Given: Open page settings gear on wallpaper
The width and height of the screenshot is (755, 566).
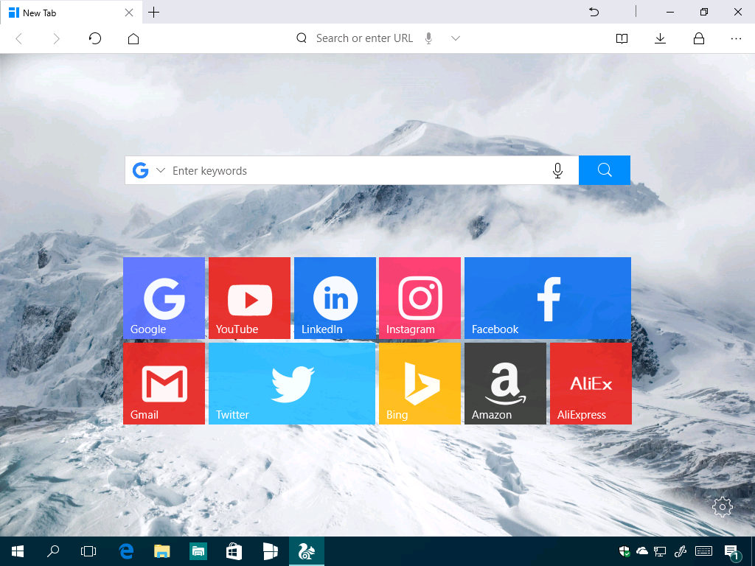Looking at the screenshot, I should click(723, 506).
